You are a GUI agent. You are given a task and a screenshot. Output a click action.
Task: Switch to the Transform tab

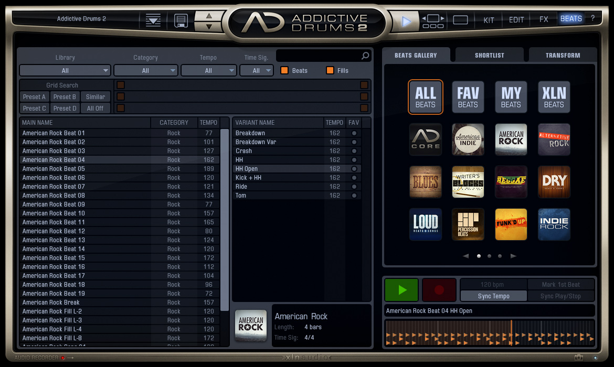click(x=563, y=55)
